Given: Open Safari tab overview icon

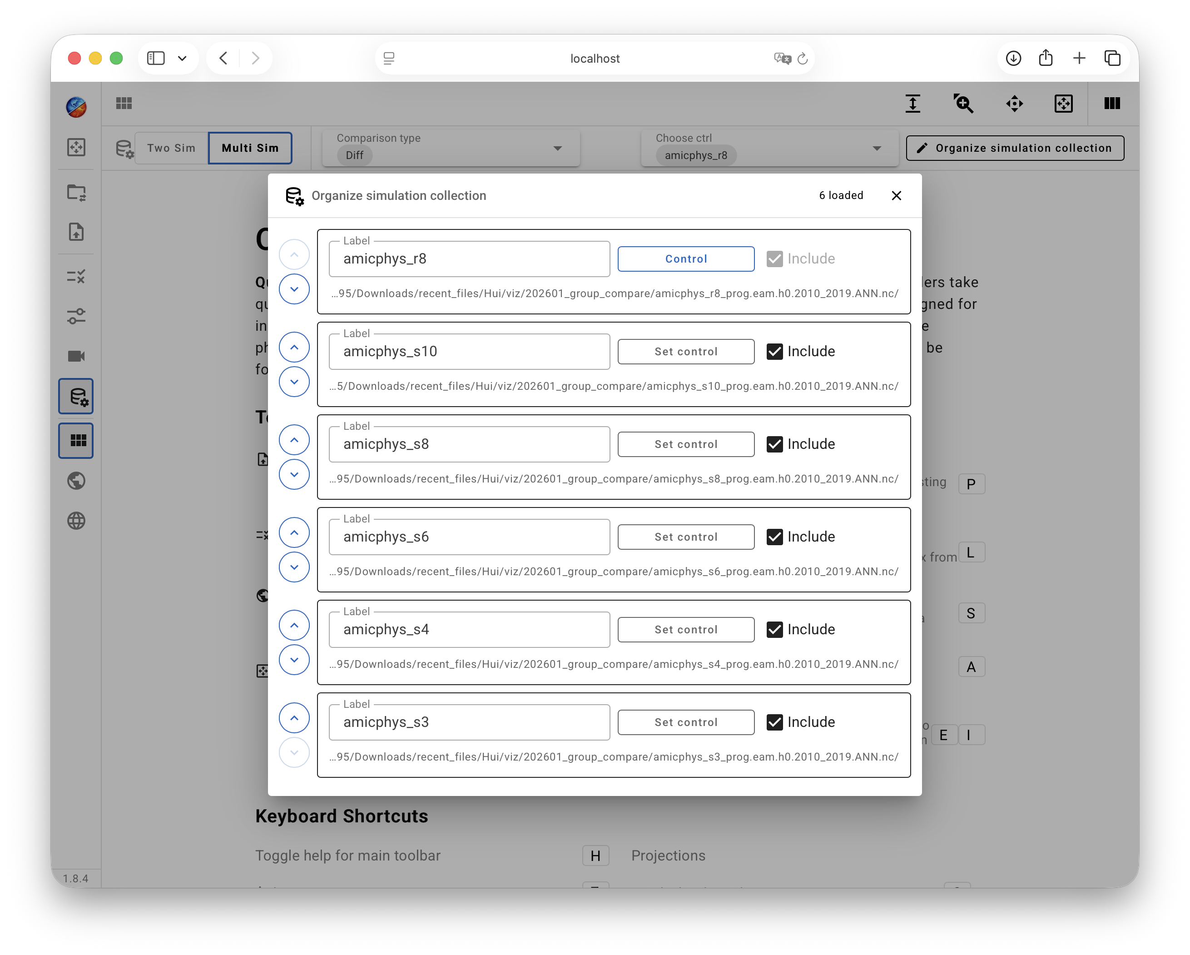Looking at the screenshot, I should [1112, 58].
